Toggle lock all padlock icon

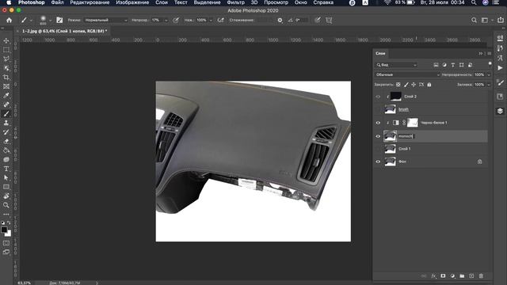tap(429, 85)
